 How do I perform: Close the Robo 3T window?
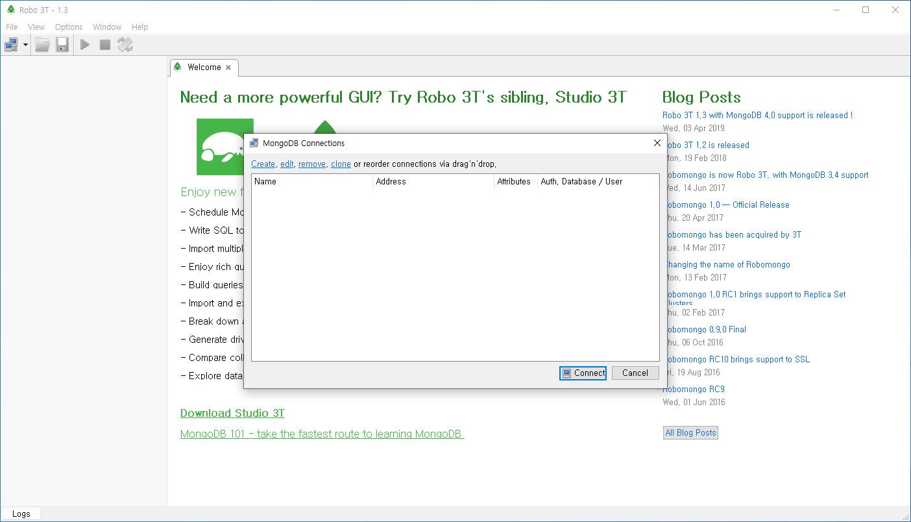click(x=895, y=10)
